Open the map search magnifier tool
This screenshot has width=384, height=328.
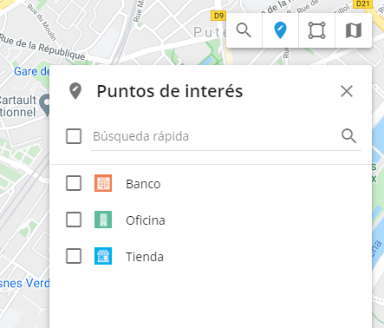[244, 30]
